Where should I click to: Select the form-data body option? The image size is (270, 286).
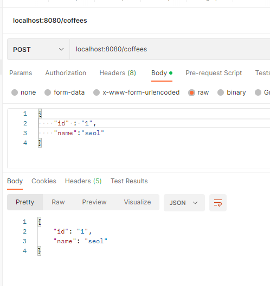pyautogui.click(x=65, y=92)
